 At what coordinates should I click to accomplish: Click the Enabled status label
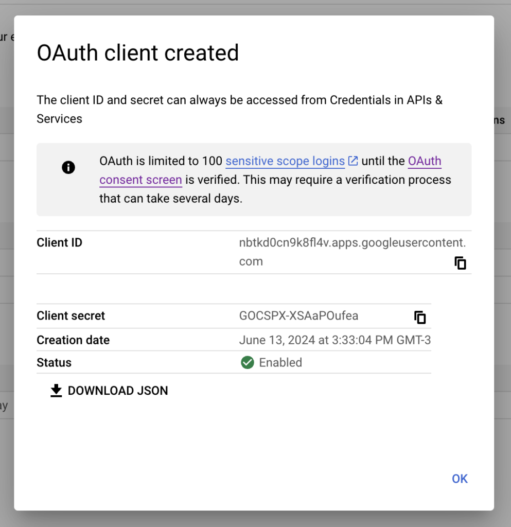pyautogui.click(x=279, y=362)
